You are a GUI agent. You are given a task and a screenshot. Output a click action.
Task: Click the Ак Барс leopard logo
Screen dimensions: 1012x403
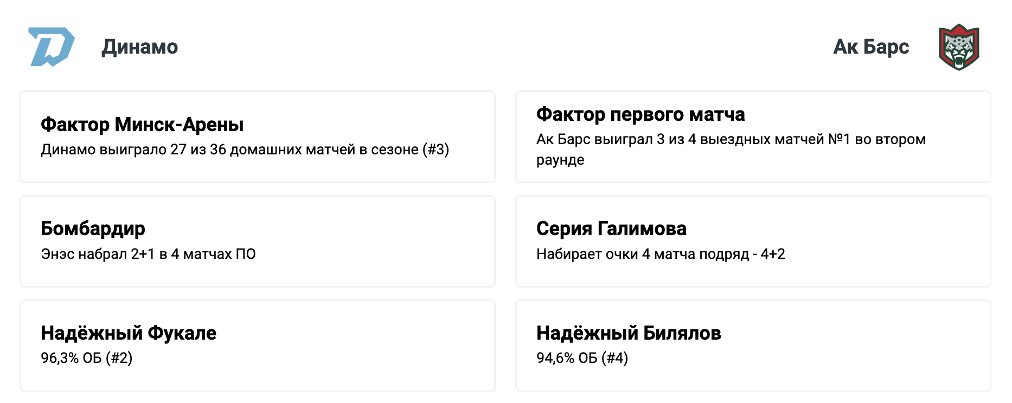tap(959, 47)
